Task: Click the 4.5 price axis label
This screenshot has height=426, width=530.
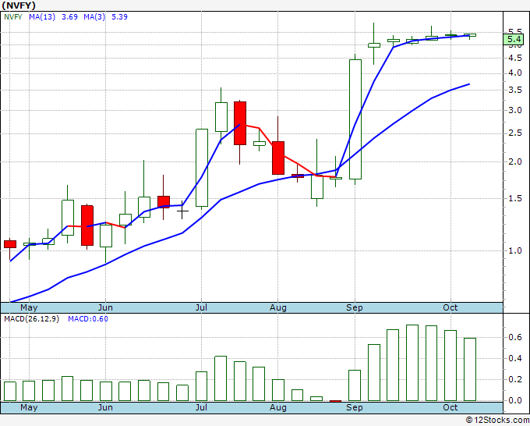Action: [x=515, y=59]
